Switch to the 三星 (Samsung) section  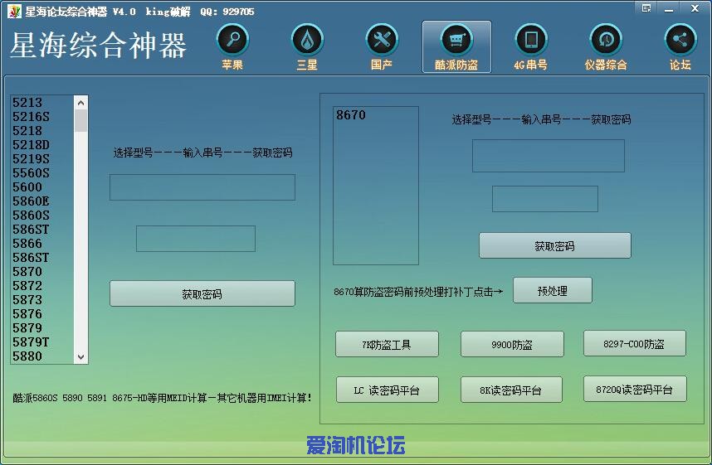[x=307, y=47]
